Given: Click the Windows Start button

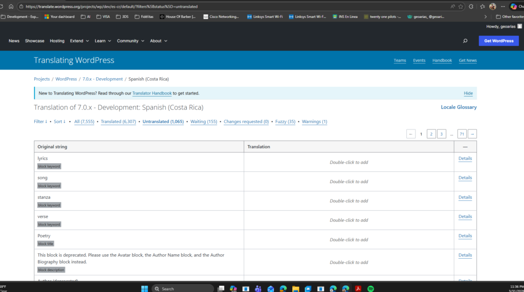Looking at the screenshot, I should pyautogui.click(x=144, y=288).
